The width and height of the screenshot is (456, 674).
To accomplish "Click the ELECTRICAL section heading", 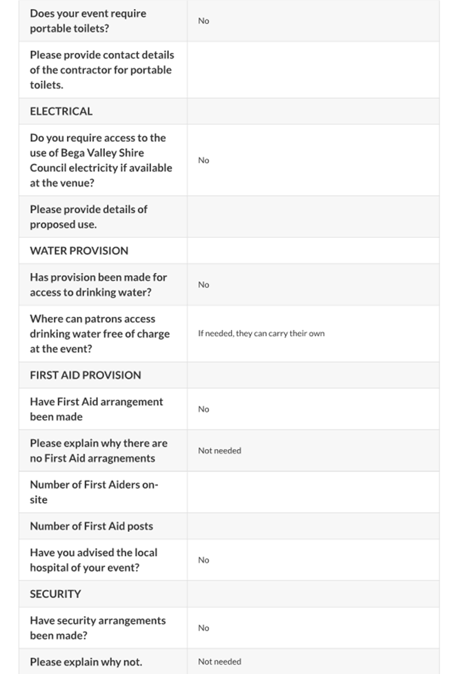I will 61,111.
